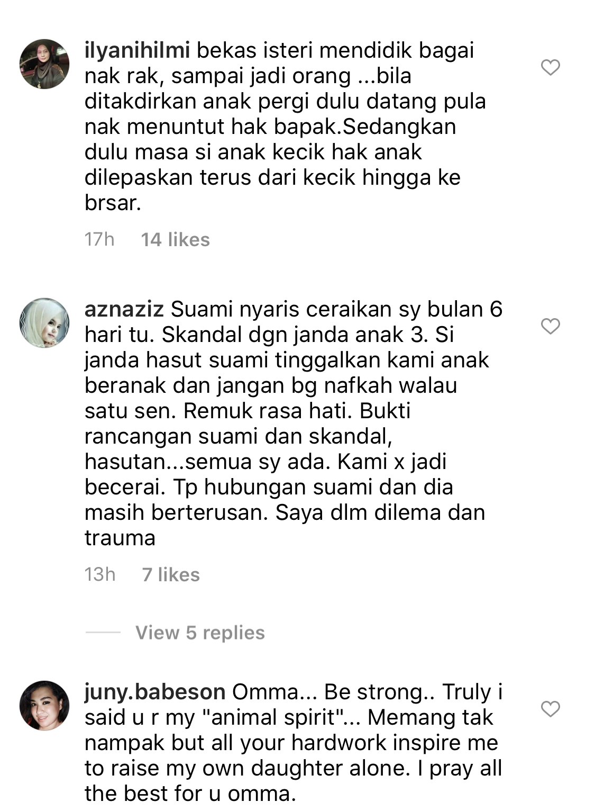The width and height of the screenshot is (595, 811).
Task: Tap the word brsar in ilyanihilmi's comment
Action: coord(113,203)
